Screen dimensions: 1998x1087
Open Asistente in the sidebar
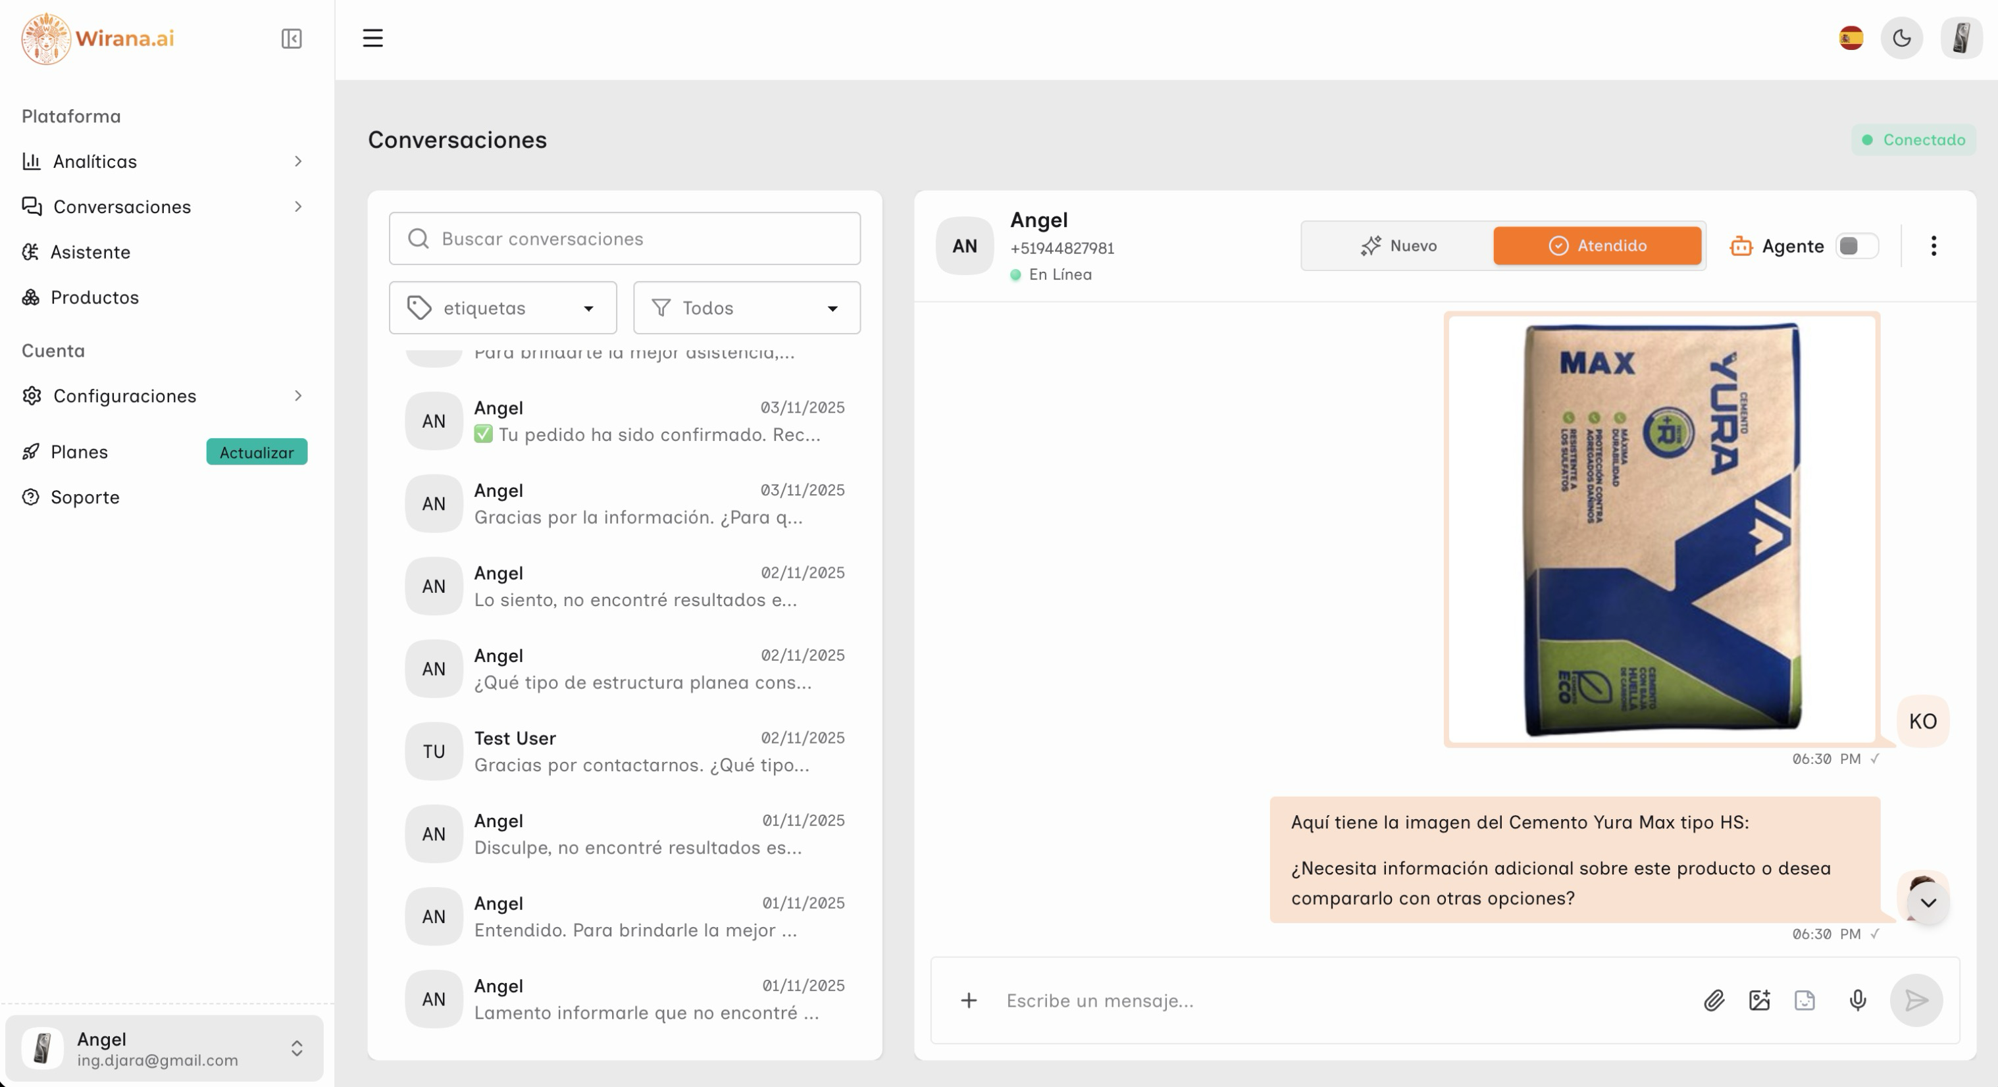[x=90, y=252]
